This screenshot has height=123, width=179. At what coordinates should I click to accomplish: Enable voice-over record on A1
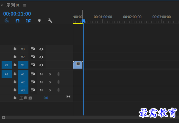(x=58, y=74)
